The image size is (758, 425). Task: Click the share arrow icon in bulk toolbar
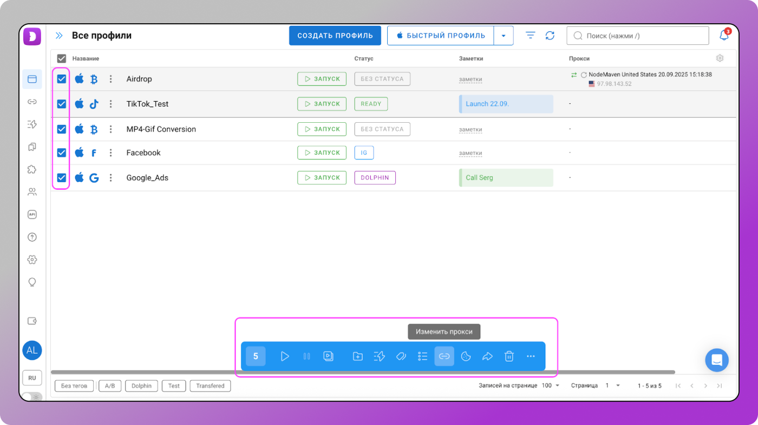tap(487, 356)
